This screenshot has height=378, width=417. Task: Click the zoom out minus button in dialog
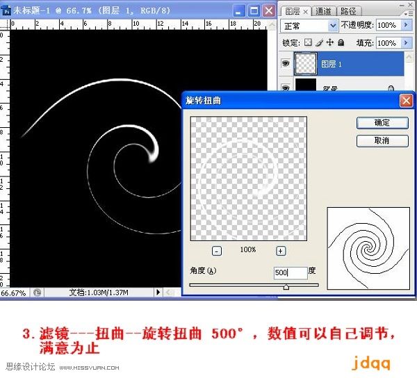[216, 251]
